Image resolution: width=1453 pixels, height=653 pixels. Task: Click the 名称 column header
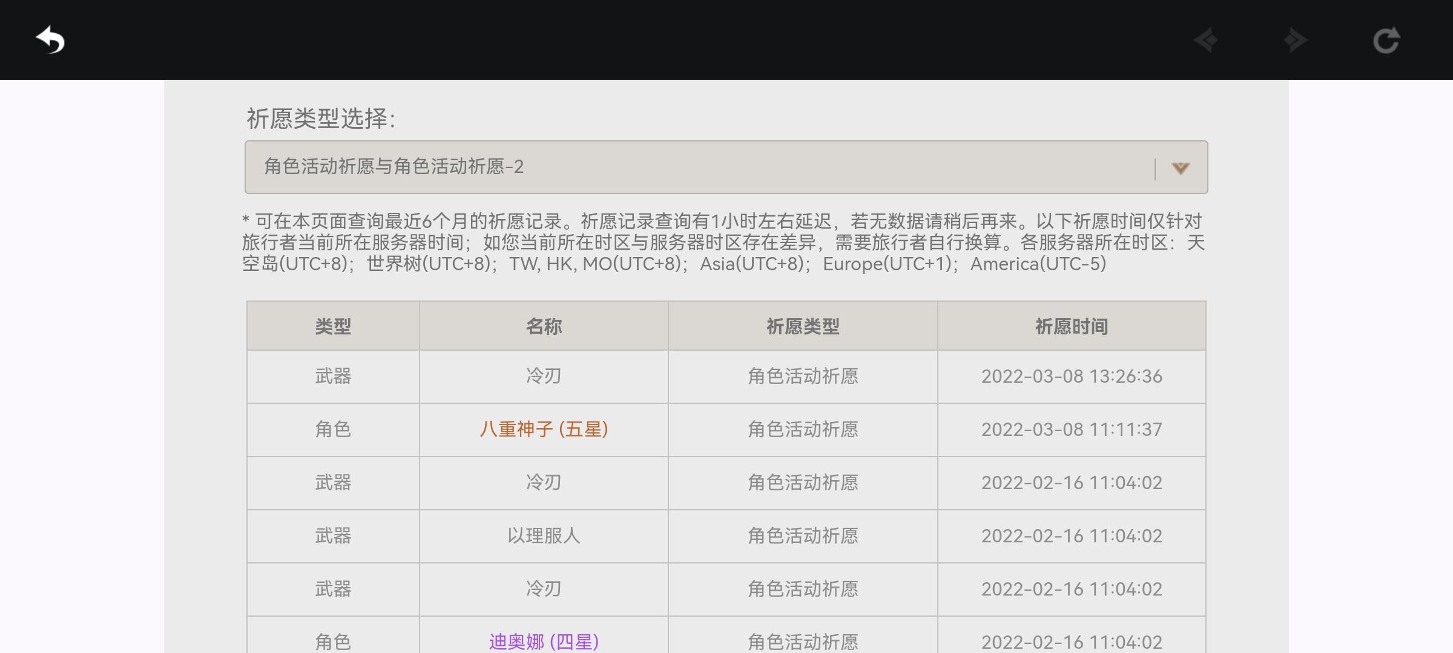coord(544,326)
